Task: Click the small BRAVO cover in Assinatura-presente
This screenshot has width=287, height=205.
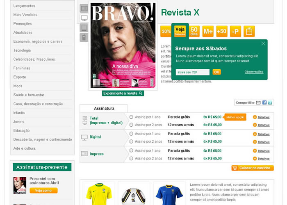Action: pyautogui.click(x=20, y=185)
